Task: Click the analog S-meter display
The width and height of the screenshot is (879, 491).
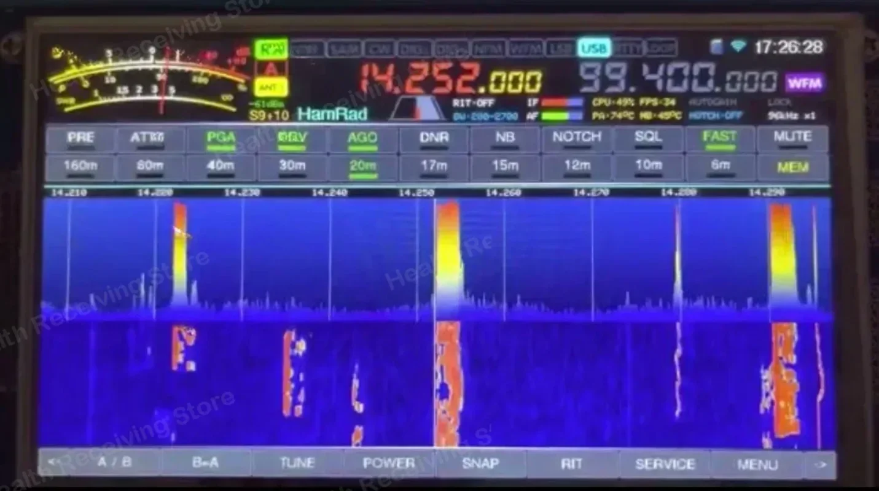Action: (147, 79)
